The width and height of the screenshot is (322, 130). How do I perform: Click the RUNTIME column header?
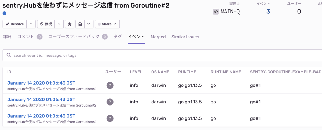[x=187, y=72]
